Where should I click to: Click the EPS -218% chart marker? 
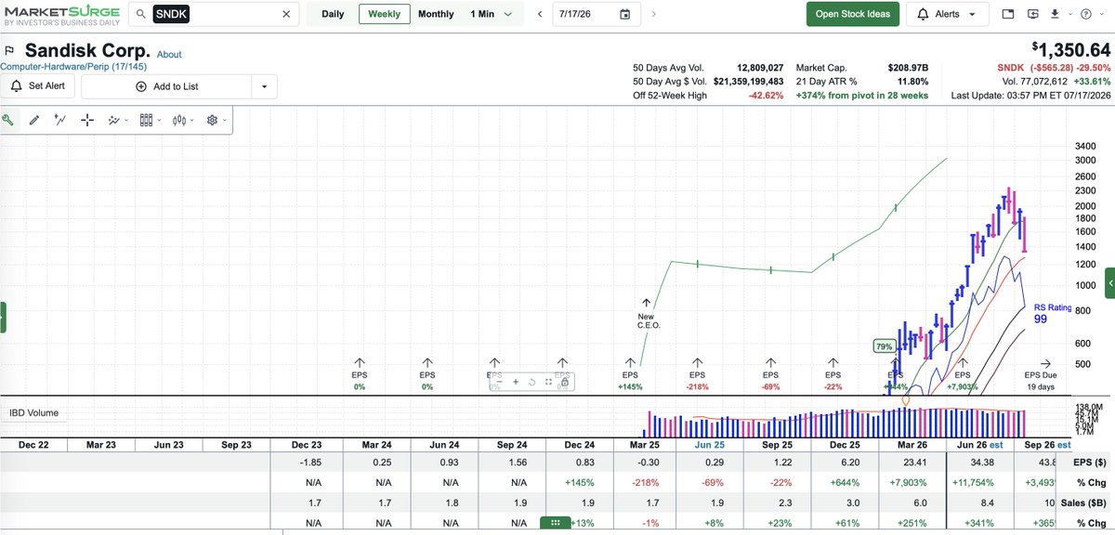click(698, 374)
